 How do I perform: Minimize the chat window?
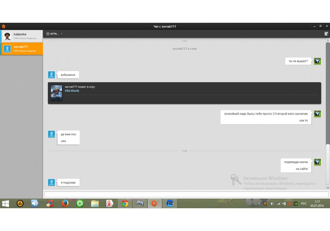314,26
